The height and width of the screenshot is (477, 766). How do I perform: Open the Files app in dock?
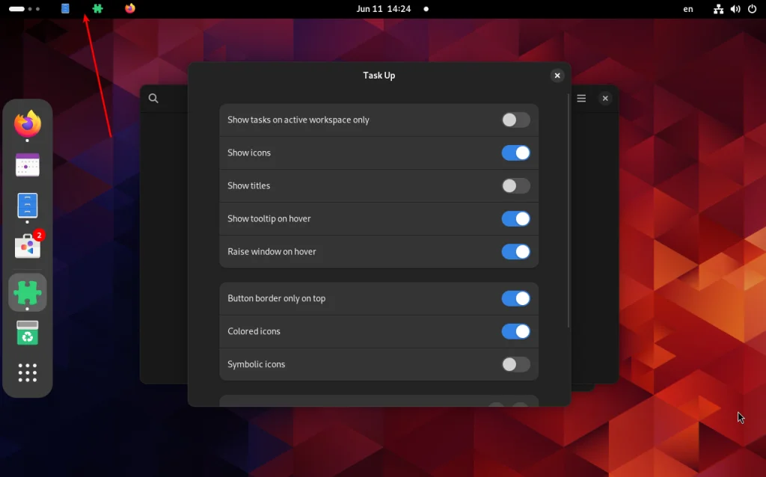[28, 206]
